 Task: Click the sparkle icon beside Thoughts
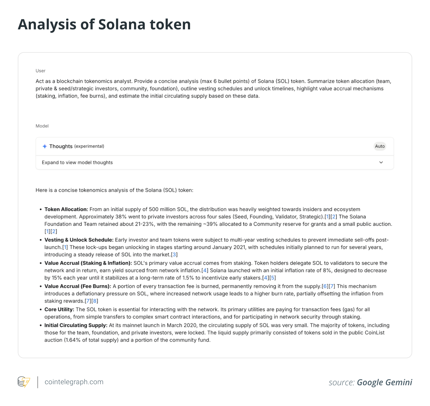[44, 146]
